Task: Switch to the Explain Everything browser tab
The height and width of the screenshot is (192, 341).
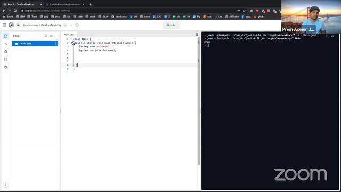Action: 65,4
